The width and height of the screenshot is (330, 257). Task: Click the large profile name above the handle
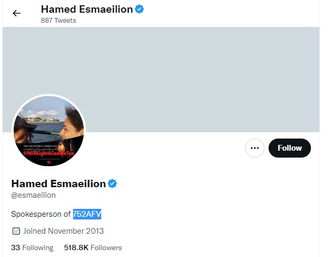point(58,183)
